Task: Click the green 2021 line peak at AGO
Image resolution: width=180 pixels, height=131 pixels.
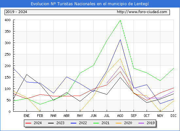Action: click(120, 20)
